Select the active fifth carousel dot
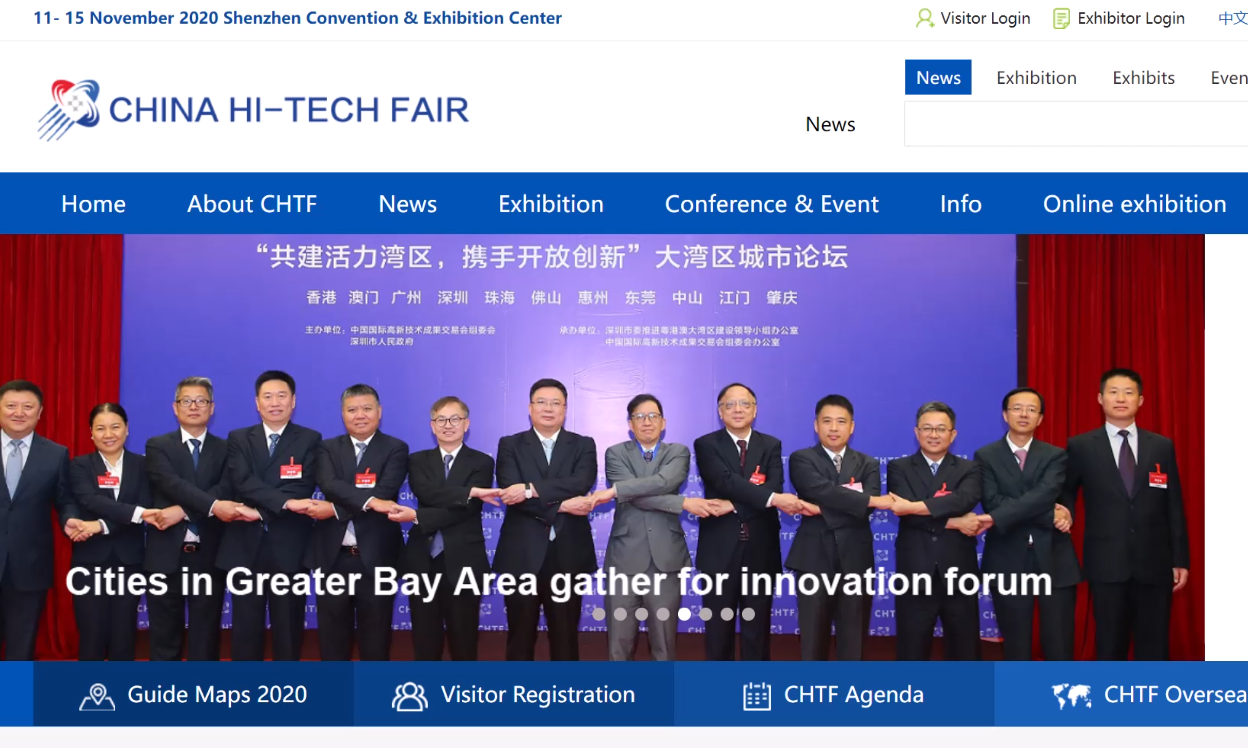Image resolution: width=1248 pixels, height=748 pixels. pos(684,614)
